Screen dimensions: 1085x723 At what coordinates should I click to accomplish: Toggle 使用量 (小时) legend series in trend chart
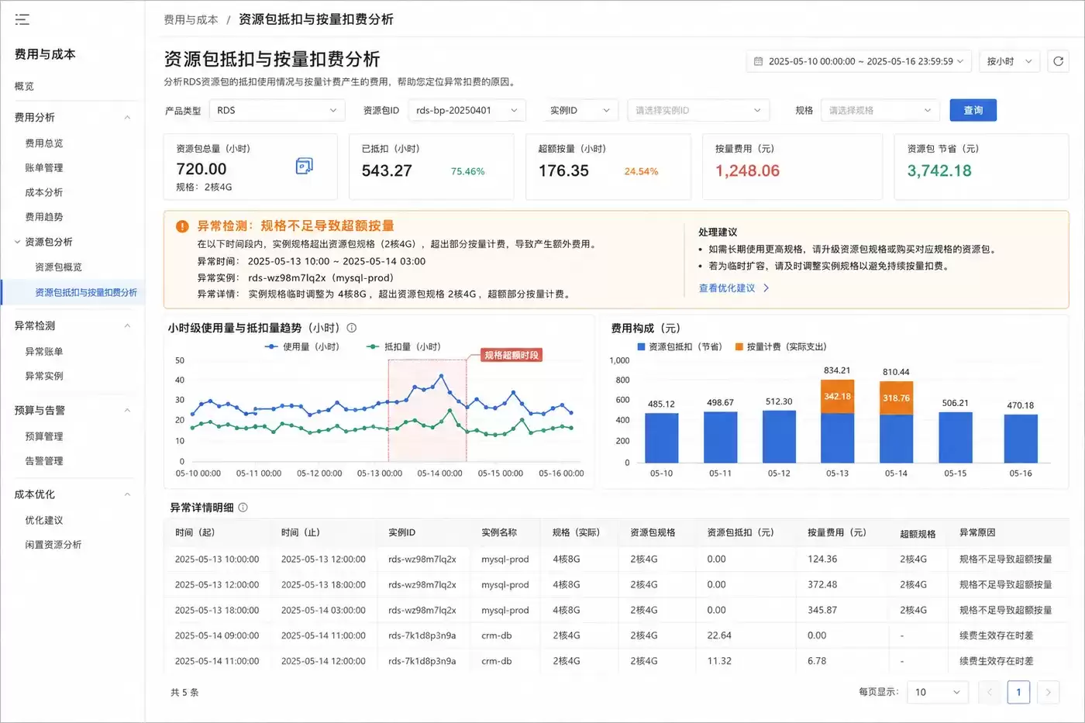pos(302,346)
